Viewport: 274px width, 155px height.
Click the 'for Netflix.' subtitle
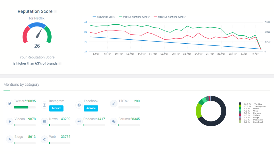pos(37,18)
